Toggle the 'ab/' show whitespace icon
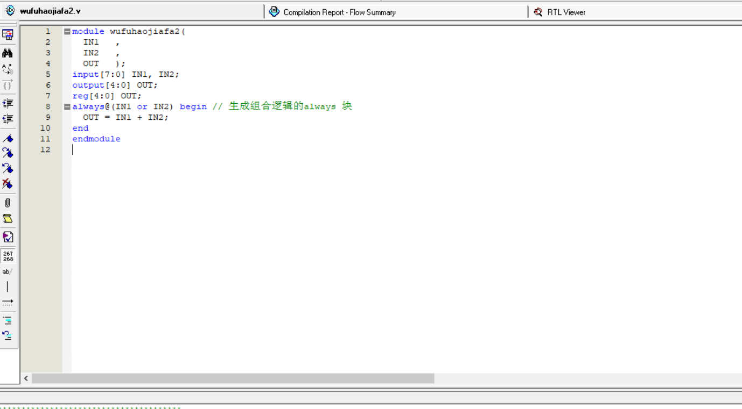742x409 pixels. click(x=8, y=272)
